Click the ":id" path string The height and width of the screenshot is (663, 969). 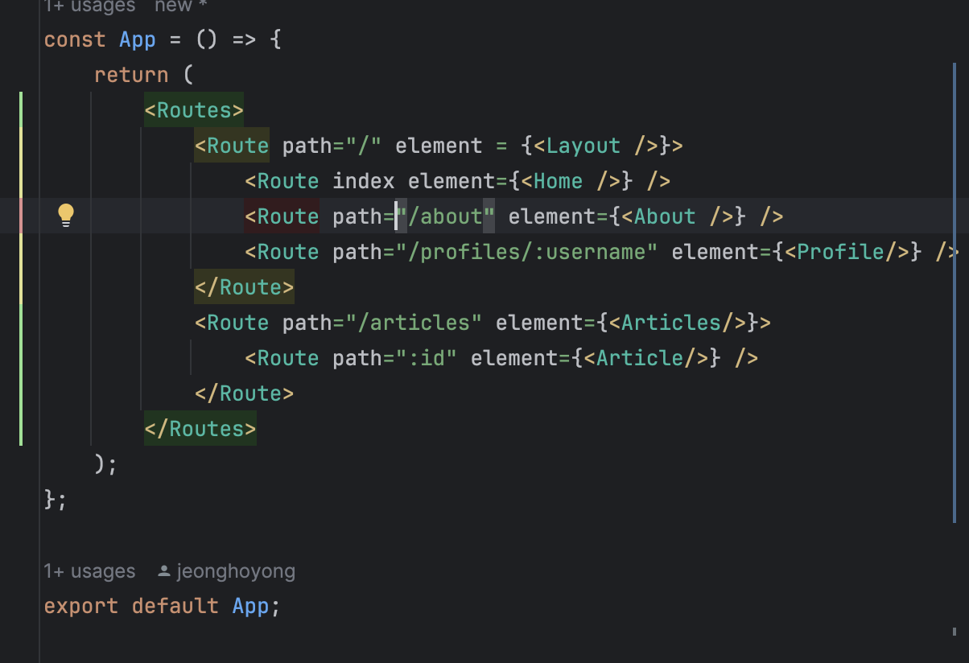click(x=427, y=358)
